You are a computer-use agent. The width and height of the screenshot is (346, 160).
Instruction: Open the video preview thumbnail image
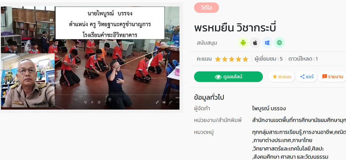point(90,58)
